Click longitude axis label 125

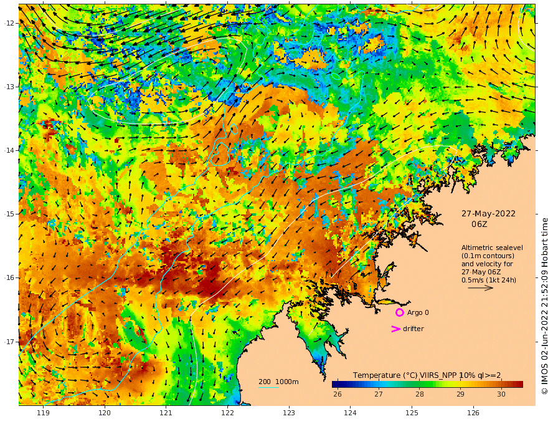click(x=412, y=413)
